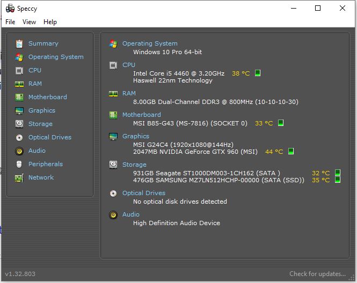Click the Peripherals mouse icon in sidebar
Image resolution: width=357 pixels, height=283 pixels.
(x=19, y=164)
